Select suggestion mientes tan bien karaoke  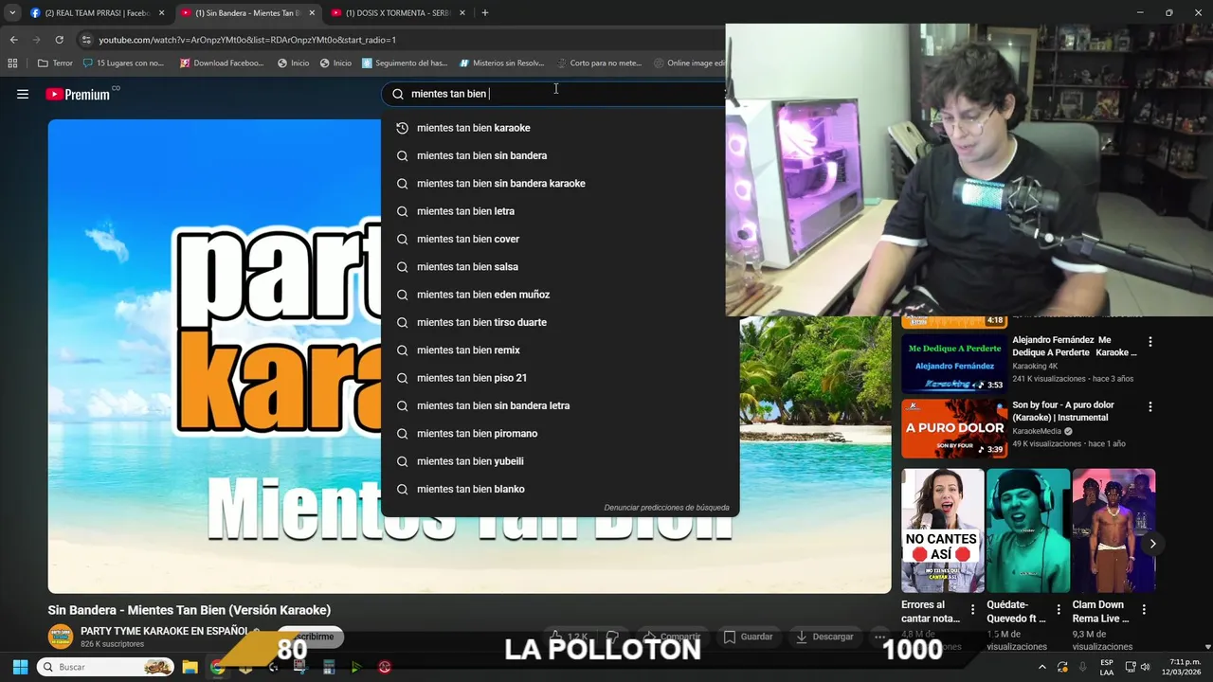[559, 128]
